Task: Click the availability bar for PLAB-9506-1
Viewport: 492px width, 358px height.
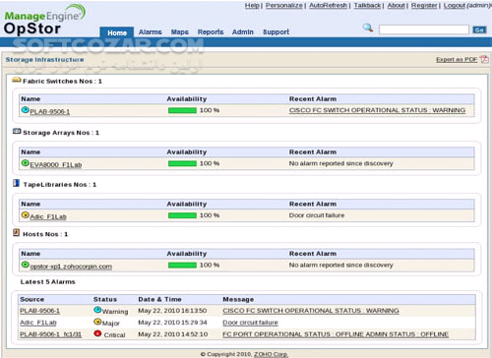Action: [x=182, y=110]
